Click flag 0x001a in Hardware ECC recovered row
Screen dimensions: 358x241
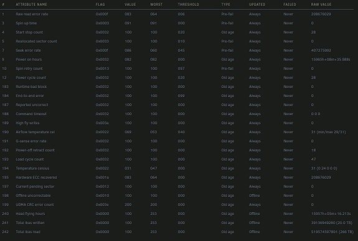[x=102, y=177]
